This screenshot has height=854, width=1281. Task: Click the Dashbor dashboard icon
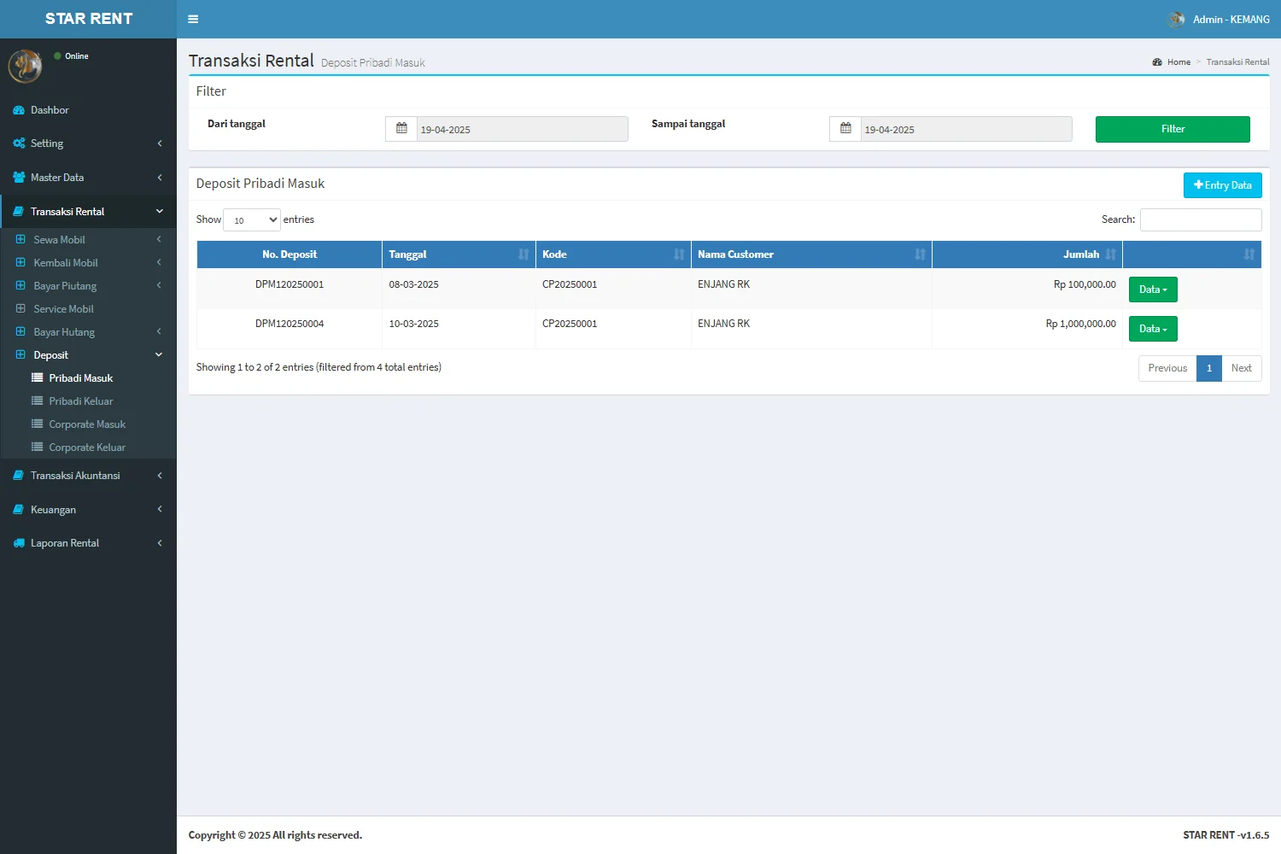click(19, 110)
